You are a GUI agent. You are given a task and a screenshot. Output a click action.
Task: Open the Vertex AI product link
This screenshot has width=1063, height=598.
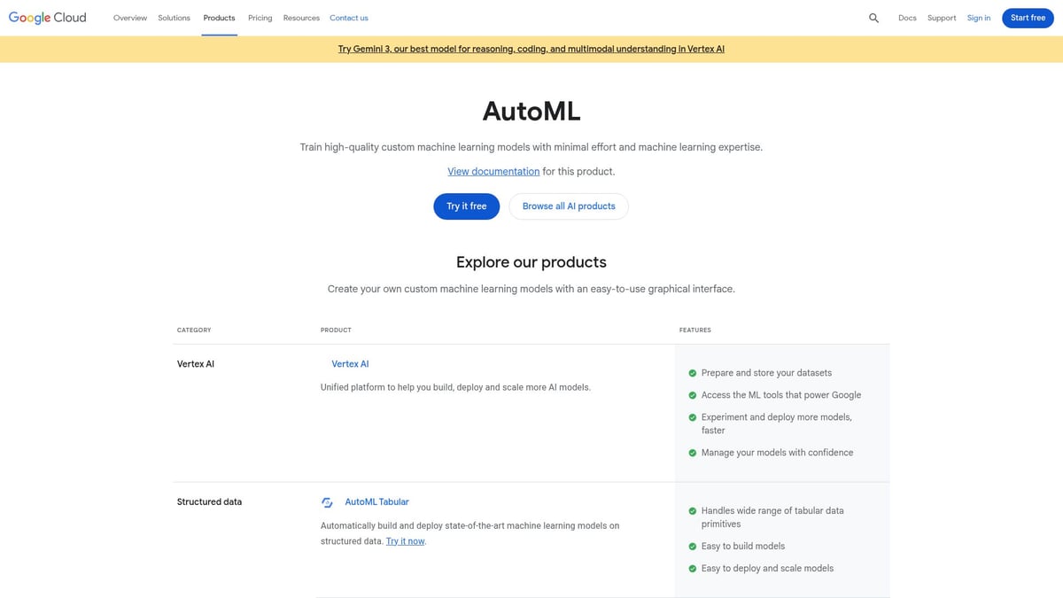click(350, 364)
